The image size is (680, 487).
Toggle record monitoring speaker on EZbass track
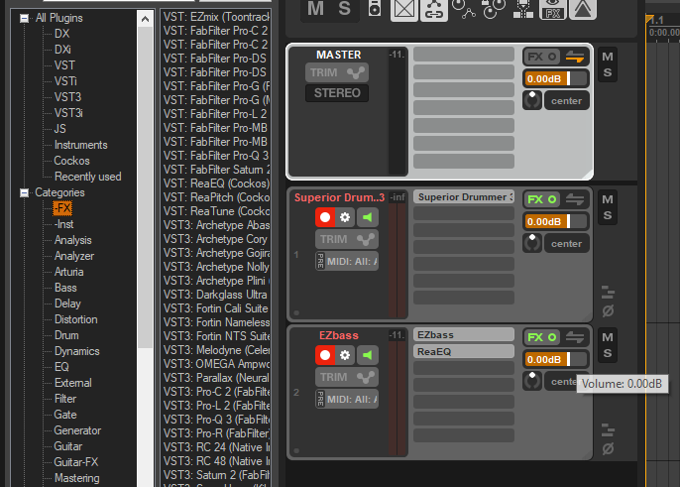tap(368, 355)
